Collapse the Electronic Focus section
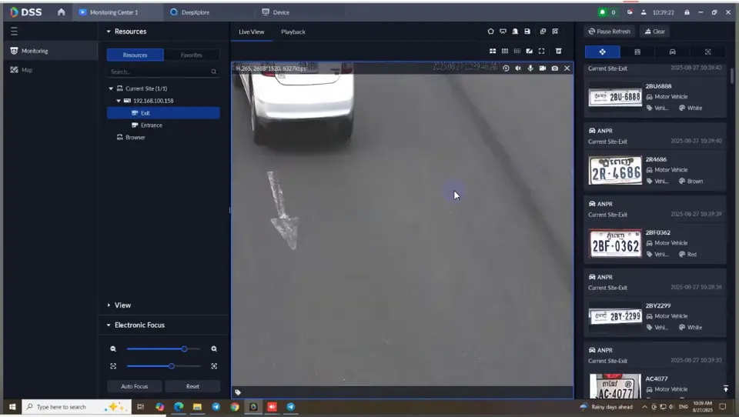The image size is (739, 417). click(x=109, y=325)
